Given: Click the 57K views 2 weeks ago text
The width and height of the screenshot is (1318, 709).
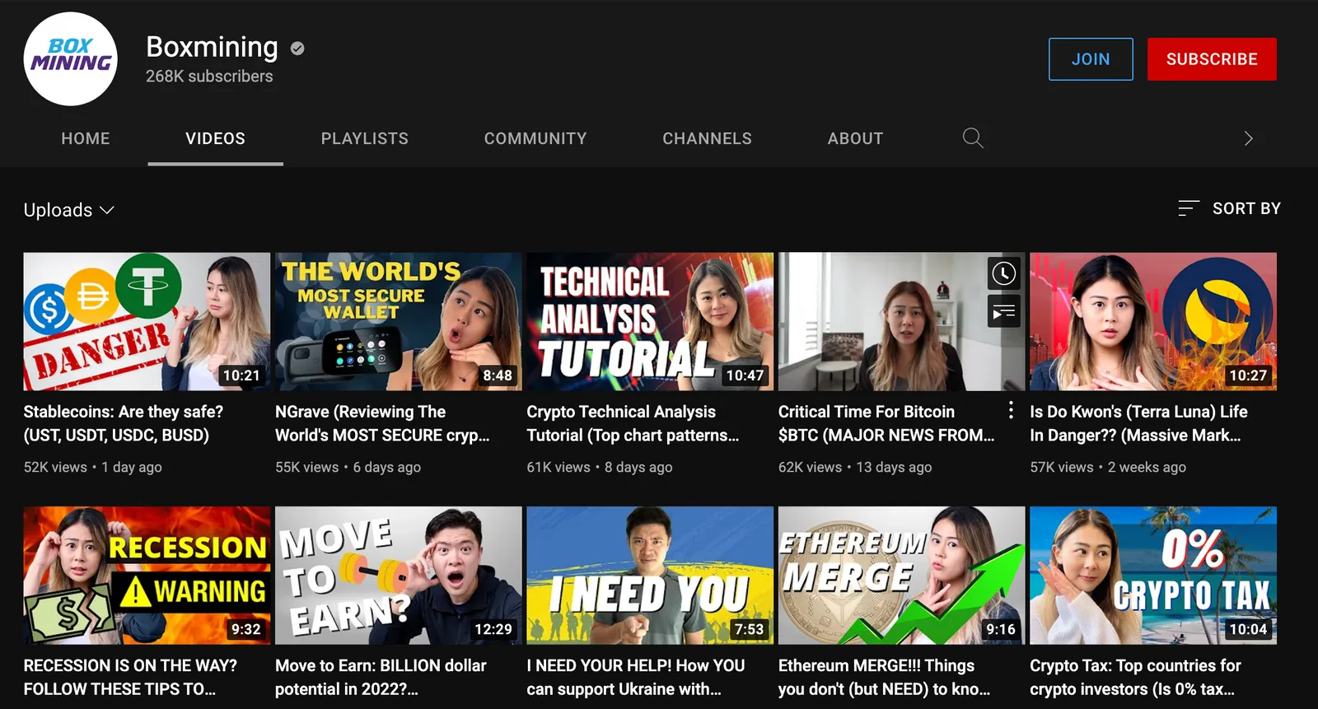Looking at the screenshot, I should click(x=1108, y=467).
